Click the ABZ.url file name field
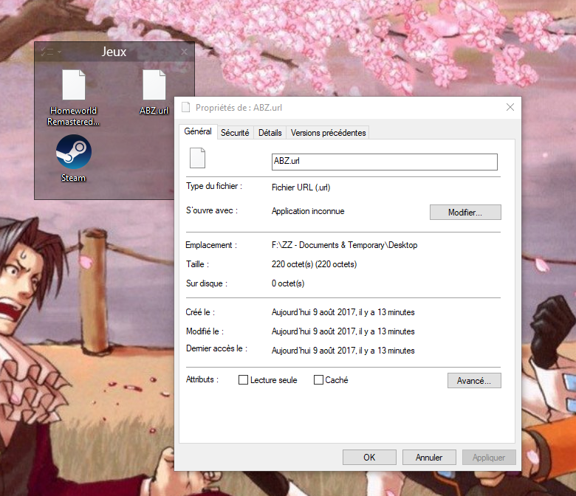This screenshot has width=576, height=496. point(384,162)
